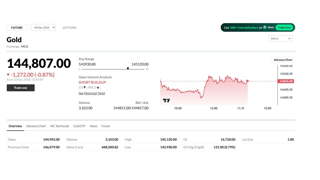
Task: Click the 143930.00 day range low value
Action: 87,64
